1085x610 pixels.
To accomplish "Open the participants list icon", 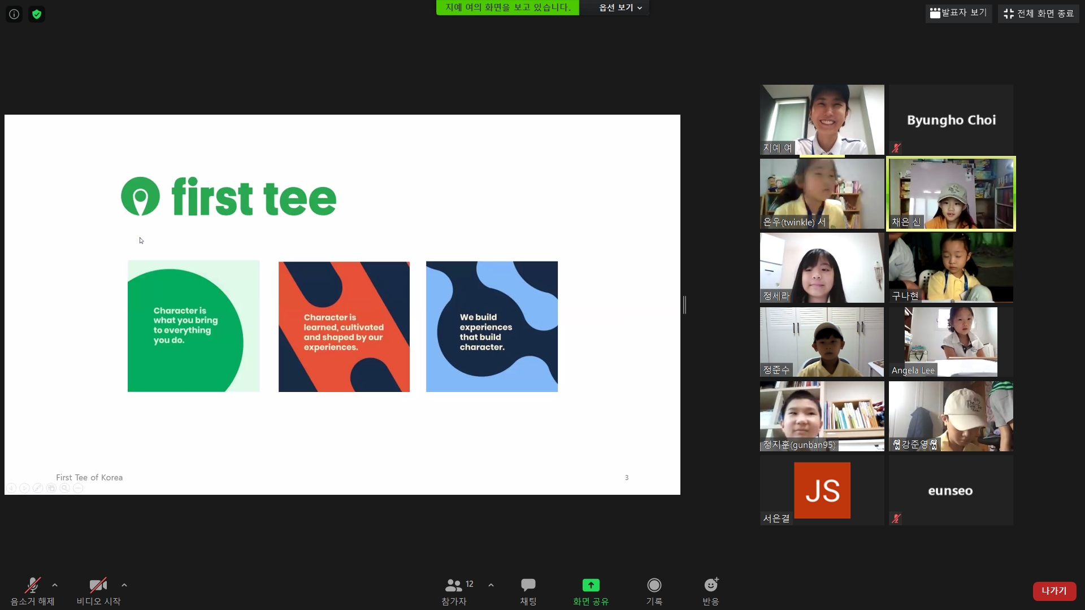I will tap(453, 585).
